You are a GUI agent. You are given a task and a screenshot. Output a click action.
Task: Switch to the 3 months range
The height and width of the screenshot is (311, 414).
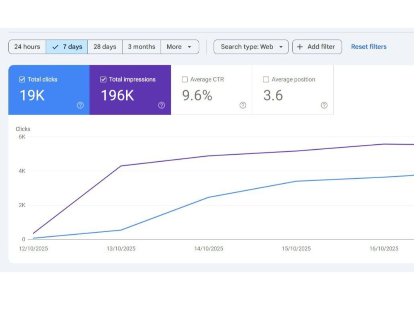point(142,47)
